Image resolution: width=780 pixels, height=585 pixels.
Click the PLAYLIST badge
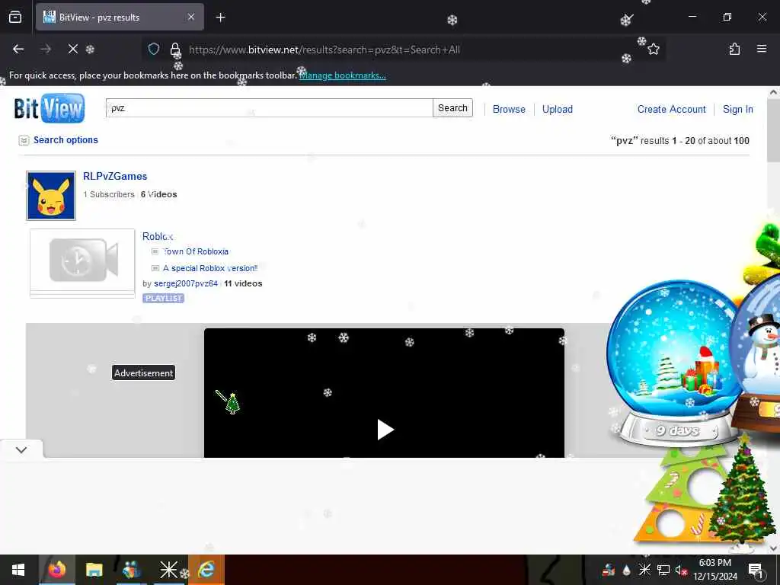(x=163, y=298)
